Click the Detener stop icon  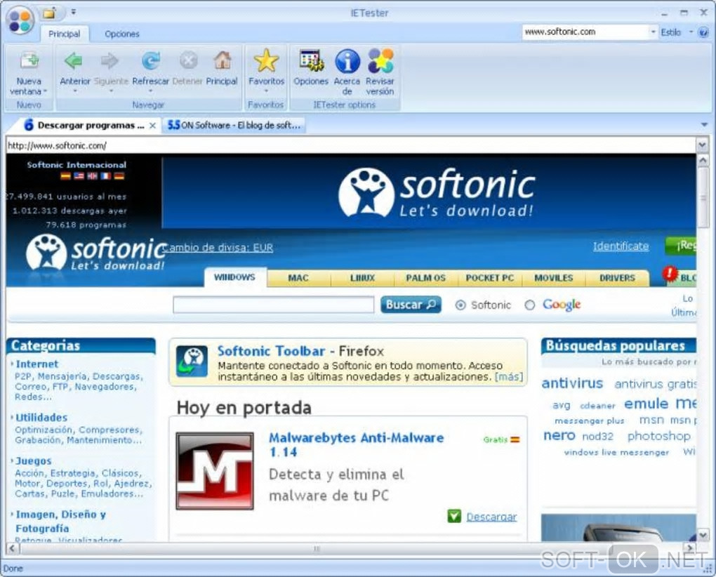point(188,60)
